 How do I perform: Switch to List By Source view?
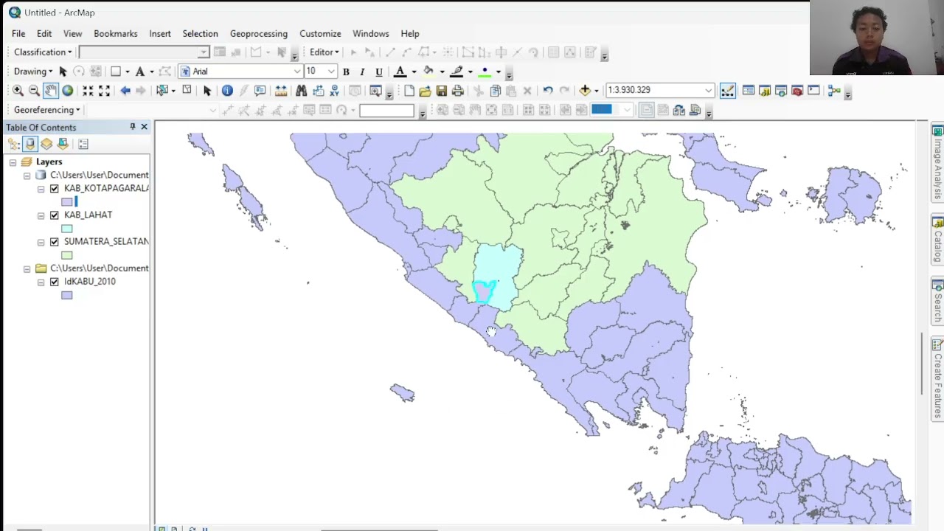pyautogui.click(x=30, y=144)
